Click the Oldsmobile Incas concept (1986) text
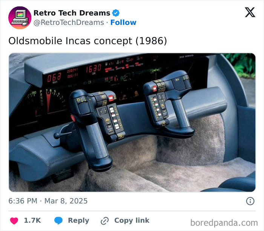264x231 pixels. click(x=88, y=41)
